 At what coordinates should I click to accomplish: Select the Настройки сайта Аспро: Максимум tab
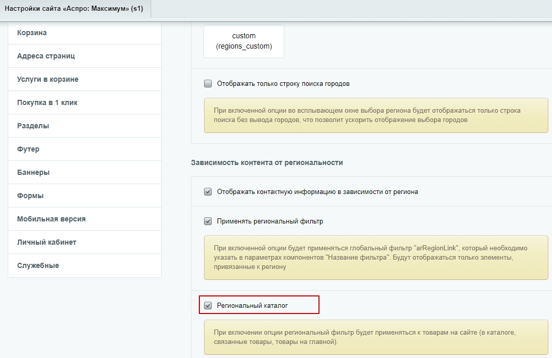(x=74, y=9)
